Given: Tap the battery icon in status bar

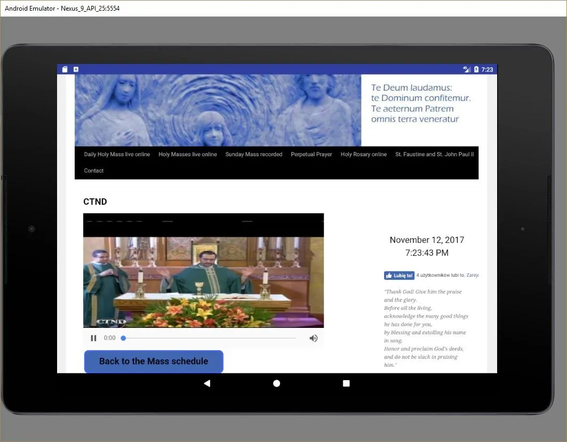Looking at the screenshot, I should (476, 69).
